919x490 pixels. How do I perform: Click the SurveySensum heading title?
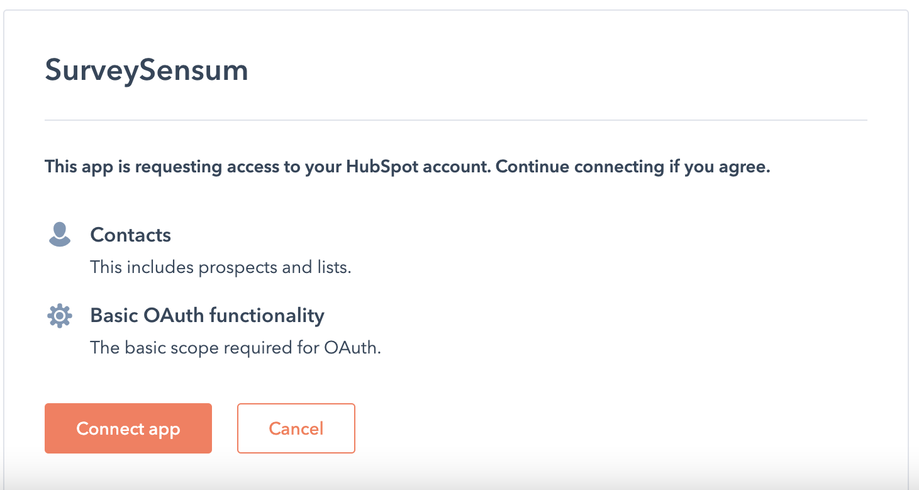click(x=147, y=70)
